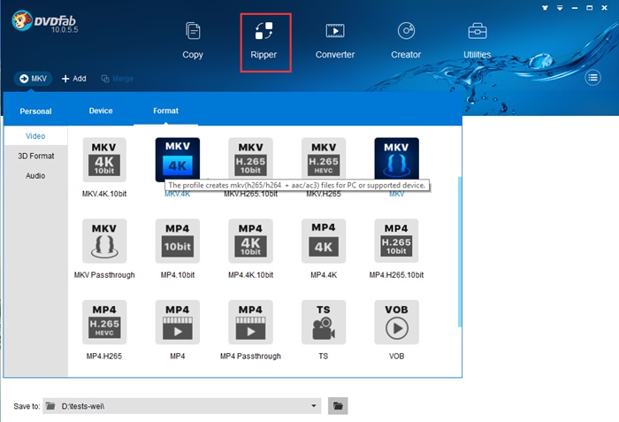Open the Converter module
619x422 pixels.
(335, 41)
